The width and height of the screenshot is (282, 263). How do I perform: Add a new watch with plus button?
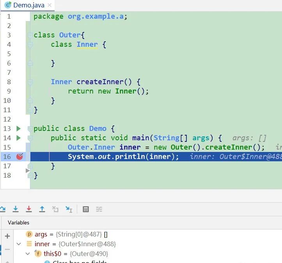point(7,236)
